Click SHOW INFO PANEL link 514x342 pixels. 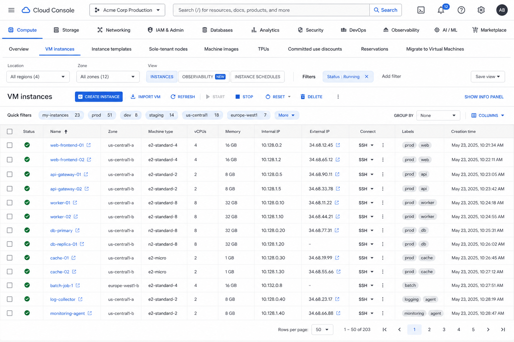pos(484,97)
